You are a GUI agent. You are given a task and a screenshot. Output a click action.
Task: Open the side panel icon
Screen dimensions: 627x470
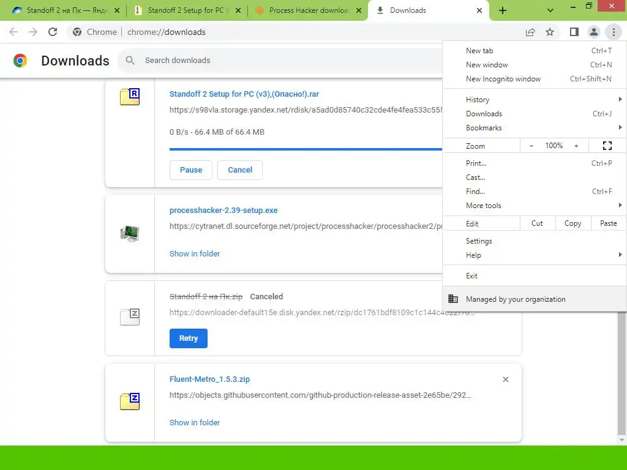coord(574,32)
